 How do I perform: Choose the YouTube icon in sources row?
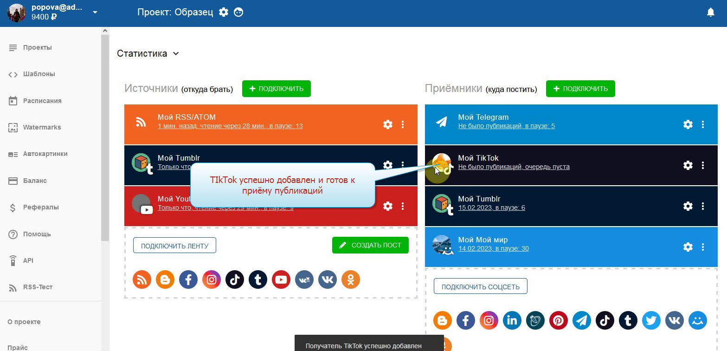click(x=281, y=279)
